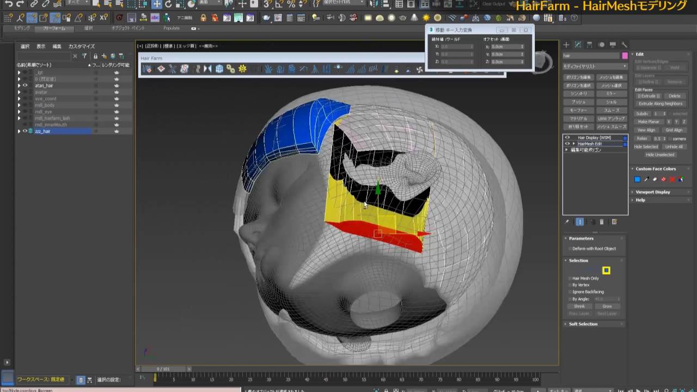Click the Link objects chain icon
Image resolution: width=697 pixels, height=392 pixels.
(34, 4)
